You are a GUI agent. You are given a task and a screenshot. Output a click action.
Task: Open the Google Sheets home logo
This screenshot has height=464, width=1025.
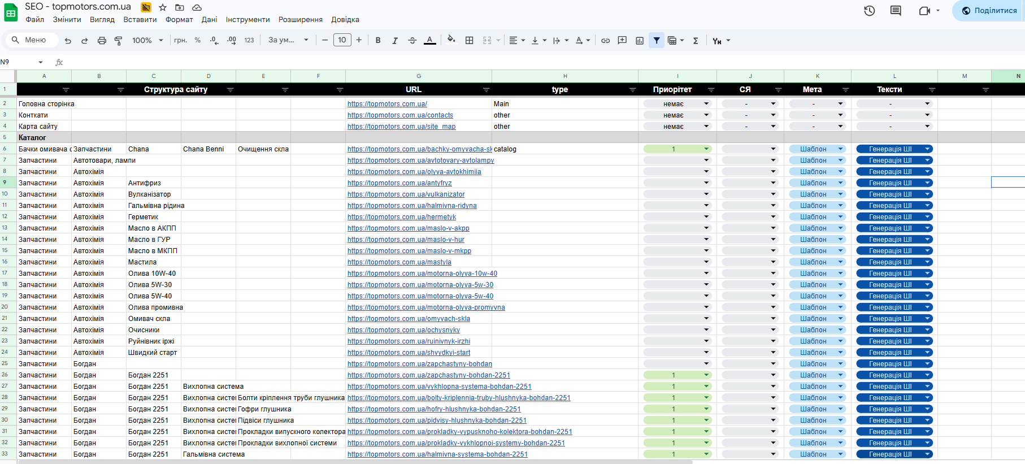pyautogui.click(x=11, y=13)
